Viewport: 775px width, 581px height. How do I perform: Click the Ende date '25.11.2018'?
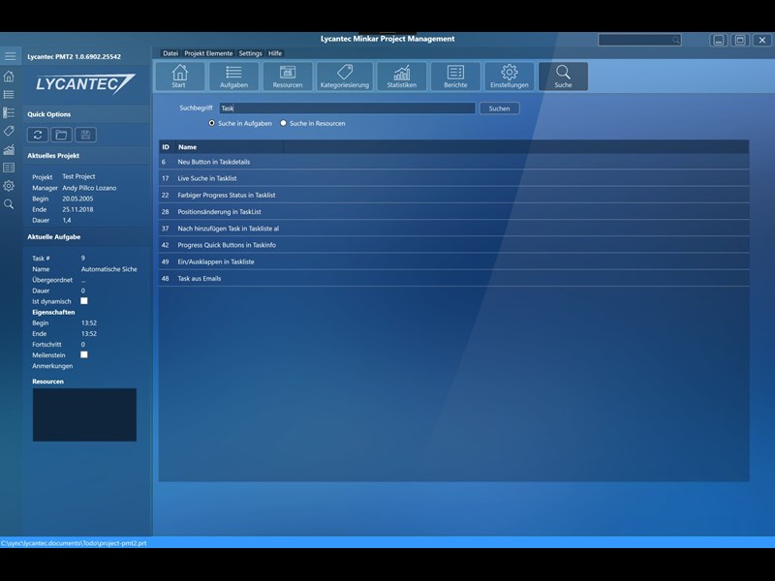(77, 209)
